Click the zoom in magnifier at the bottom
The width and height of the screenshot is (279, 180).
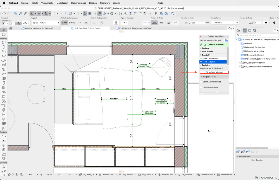pos(17,175)
